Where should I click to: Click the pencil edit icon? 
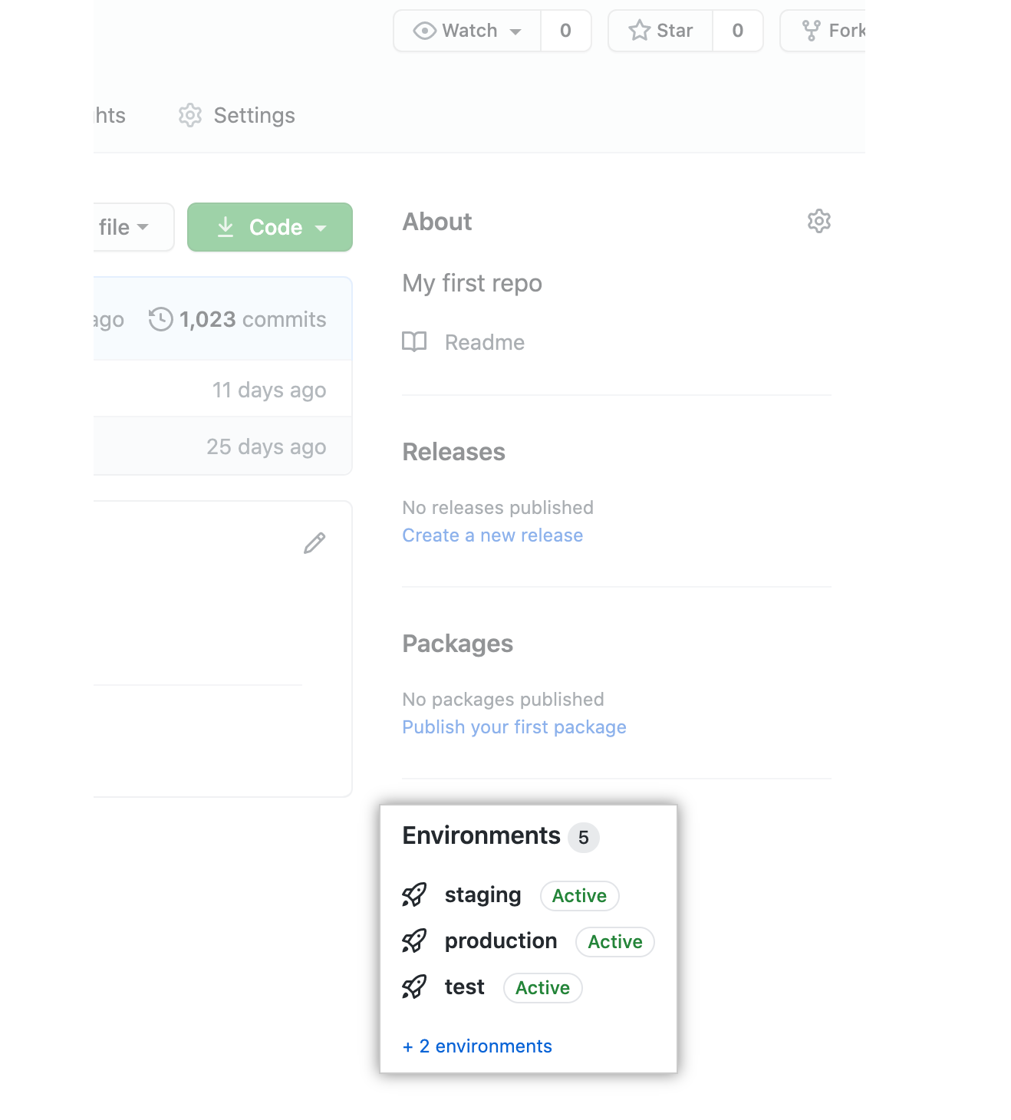click(314, 543)
